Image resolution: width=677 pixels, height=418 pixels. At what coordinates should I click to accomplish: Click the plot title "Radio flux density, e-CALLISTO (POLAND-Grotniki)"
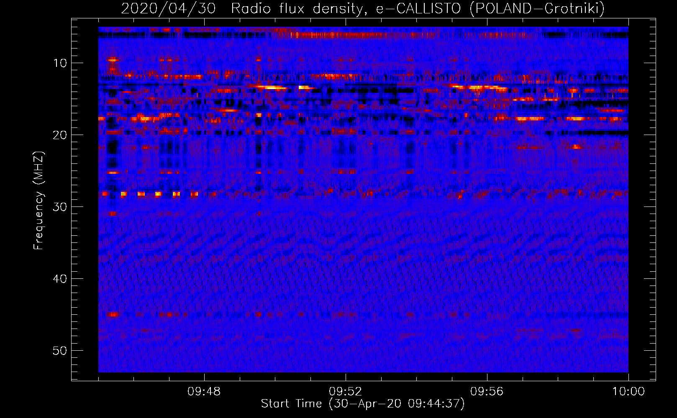click(x=418, y=8)
